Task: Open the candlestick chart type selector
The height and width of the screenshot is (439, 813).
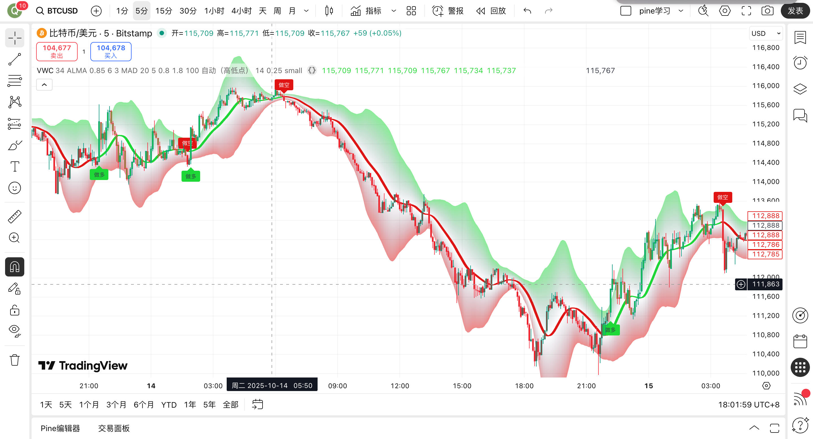Action: tap(329, 11)
